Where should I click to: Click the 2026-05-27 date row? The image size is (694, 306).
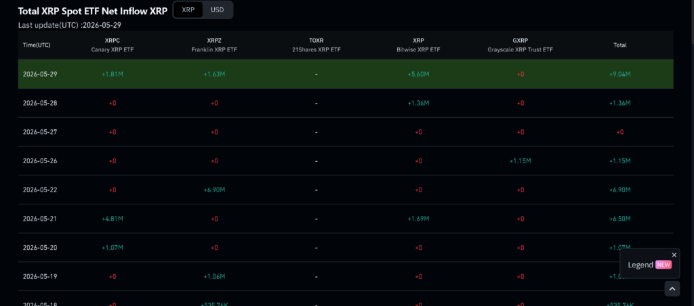(x=346, y=132)
